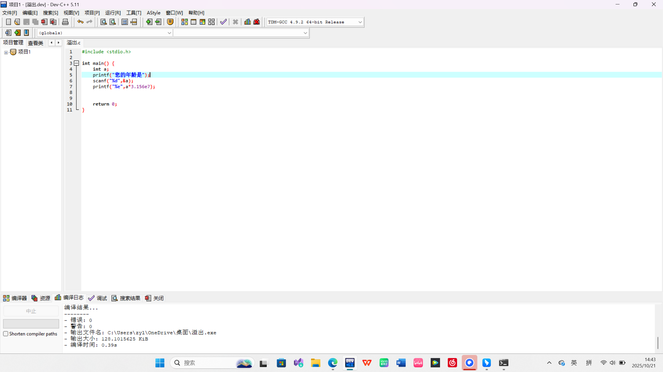663x372 pixels.
Task: Click the Run program toolbar icon
Action: [193, 22]
